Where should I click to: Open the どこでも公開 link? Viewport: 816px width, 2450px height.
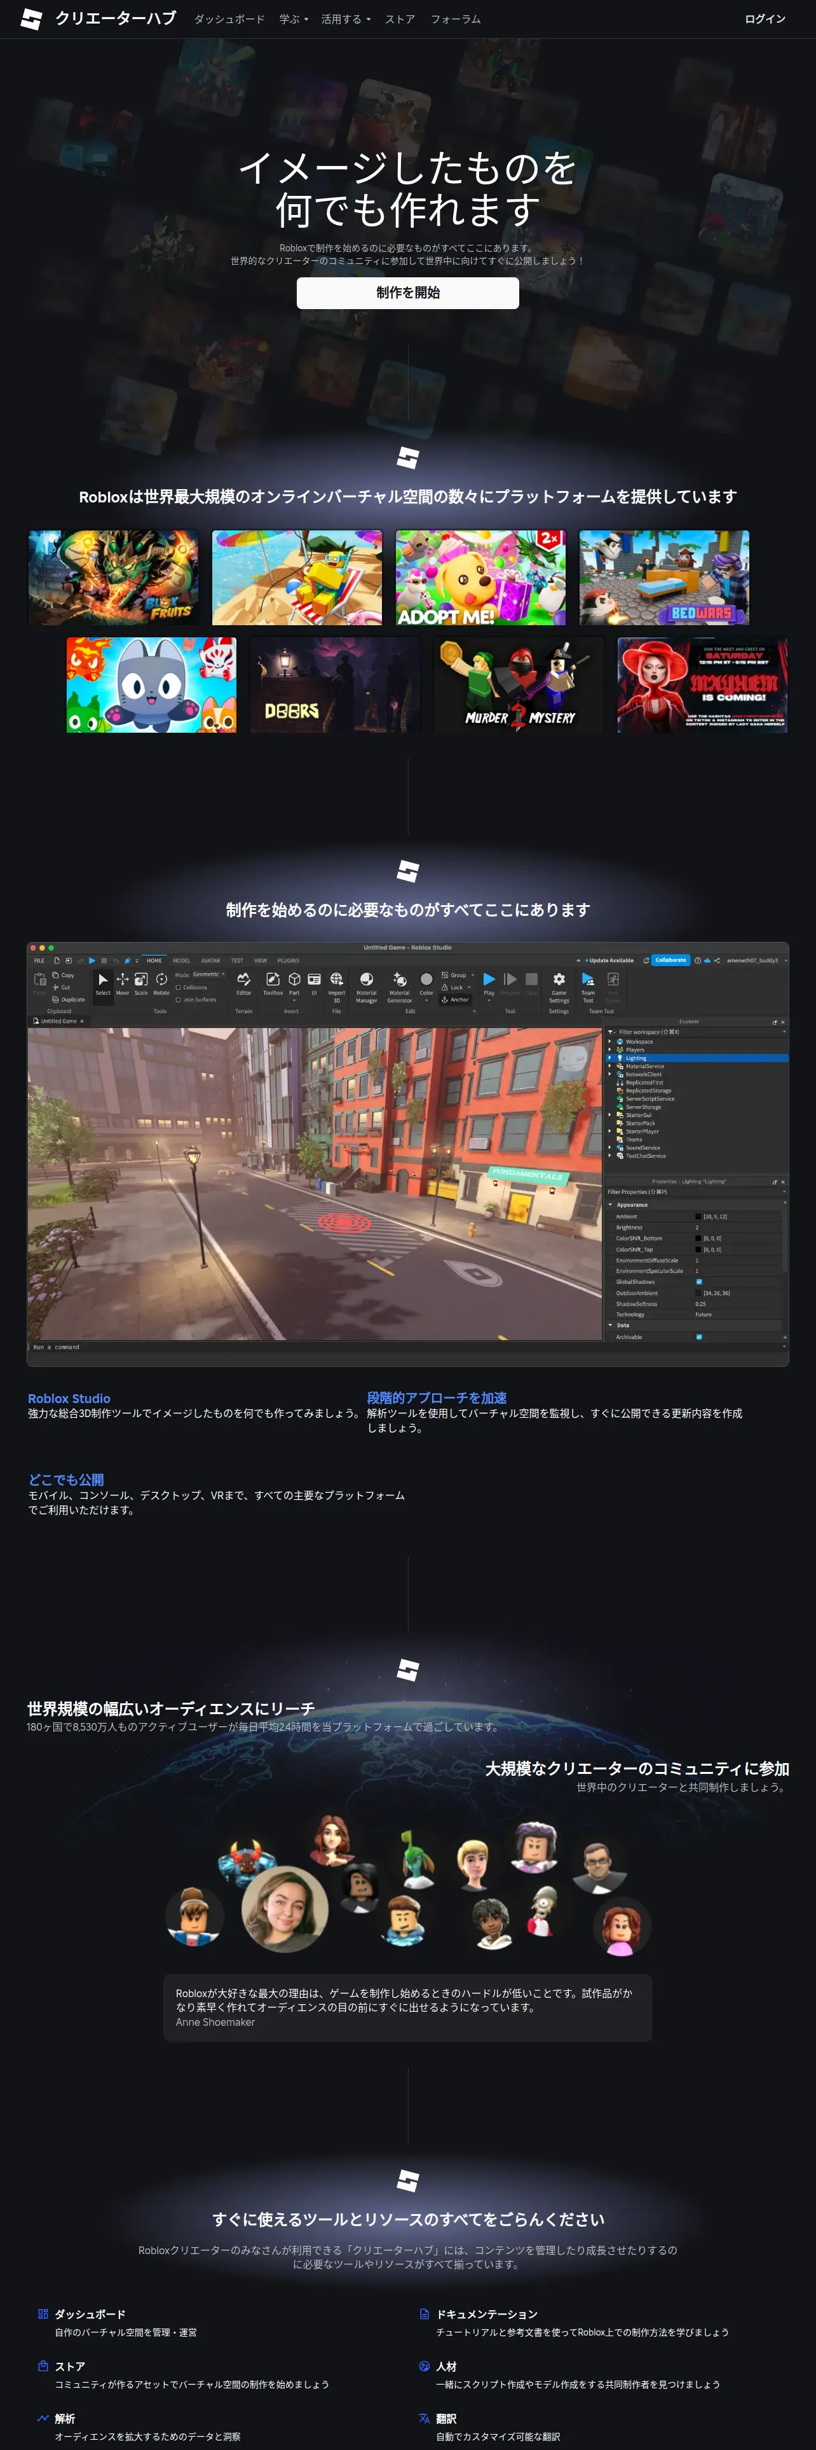(x=67, y=1480)
